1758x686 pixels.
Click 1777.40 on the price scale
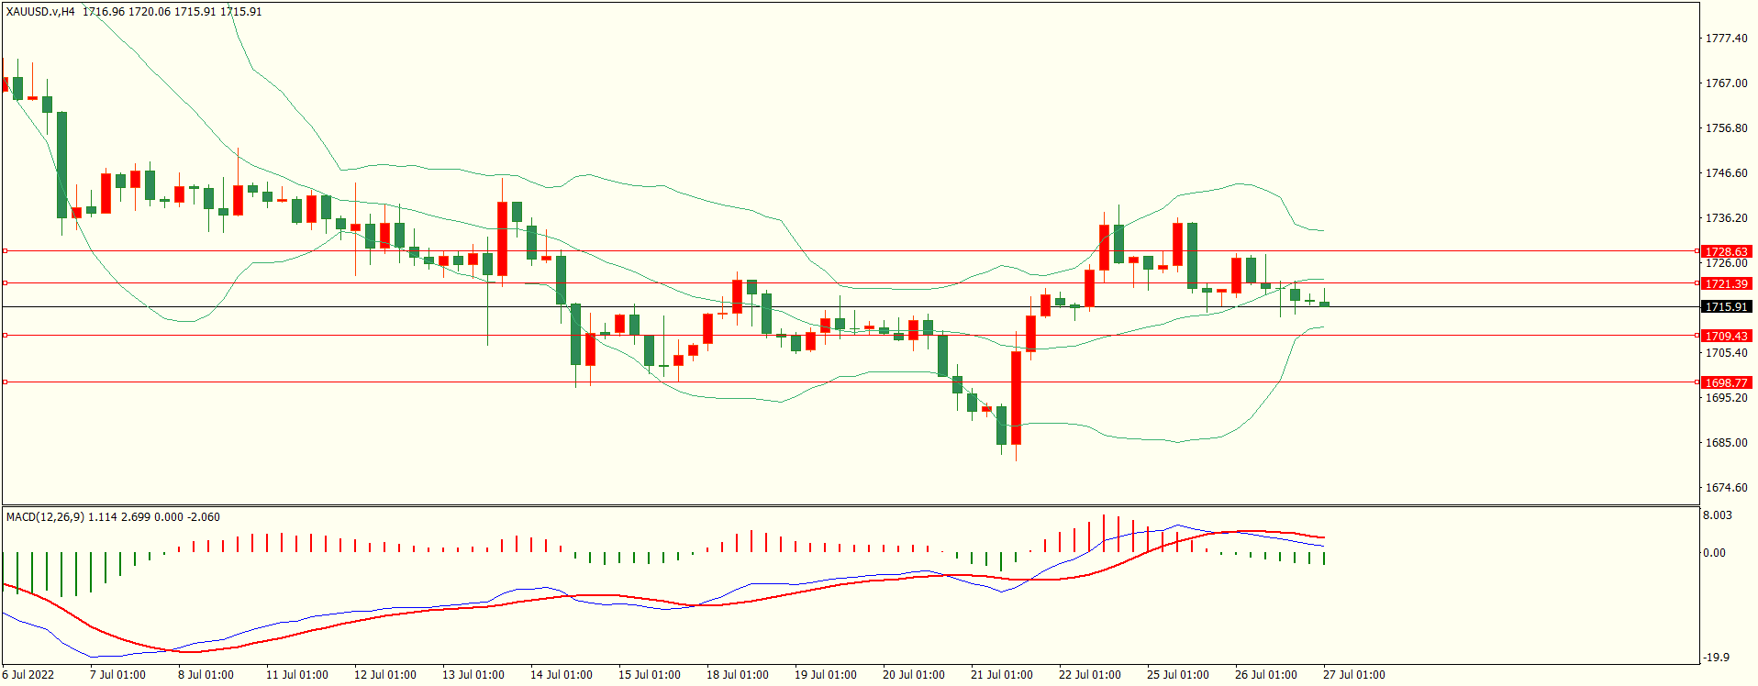click(1726, 39)
